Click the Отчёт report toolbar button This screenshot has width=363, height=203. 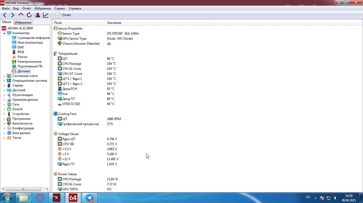(63, 15)
